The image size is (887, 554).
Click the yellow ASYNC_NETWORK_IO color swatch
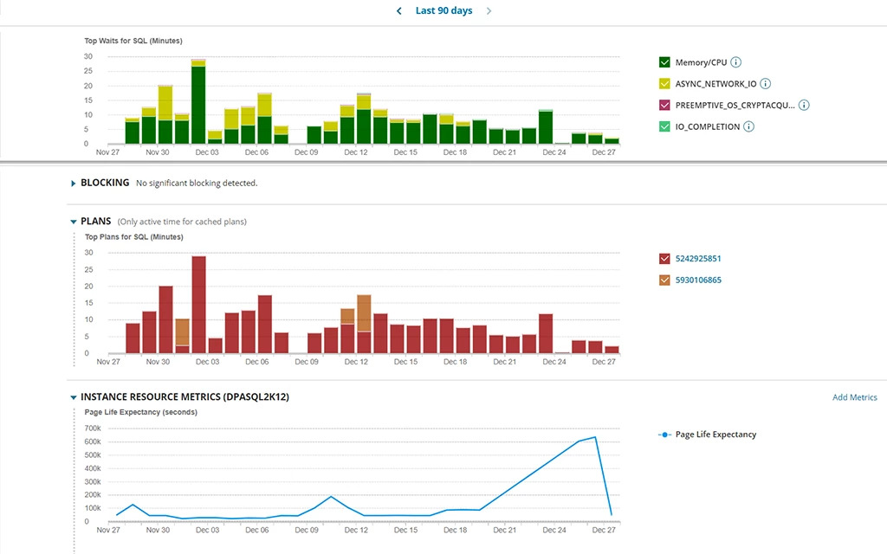coord(664,83)
